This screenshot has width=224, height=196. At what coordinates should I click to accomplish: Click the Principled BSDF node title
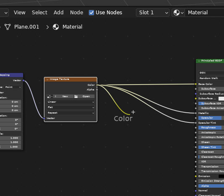coord(211,61)
